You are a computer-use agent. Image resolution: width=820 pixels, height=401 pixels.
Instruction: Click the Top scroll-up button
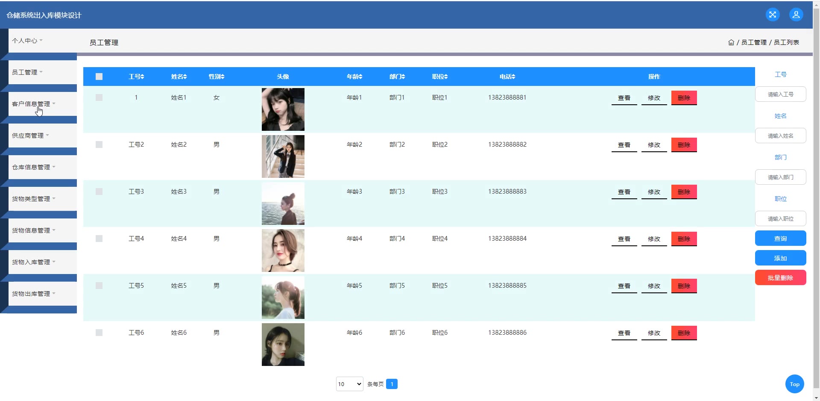point(794,384)
